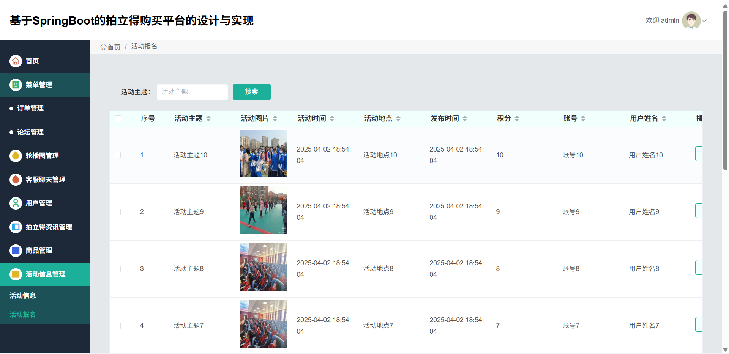The width and height of the screenshot is (729, 354).
Task: Click the action button in 活动主题8 row
Action: [x=699, y=267]
